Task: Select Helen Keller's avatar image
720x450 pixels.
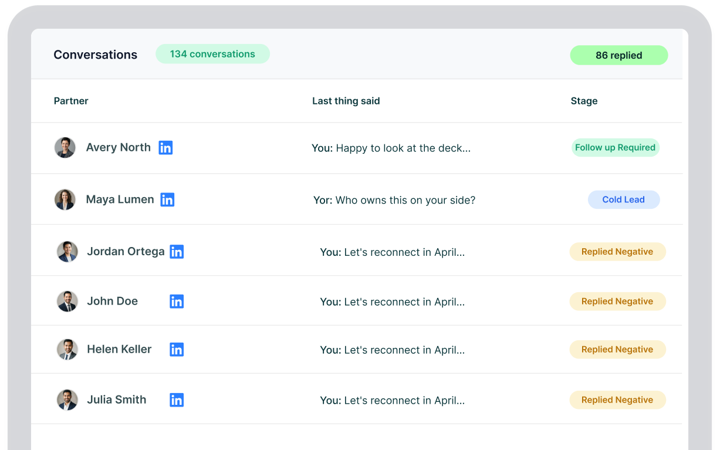Action: tap(67, 350)
